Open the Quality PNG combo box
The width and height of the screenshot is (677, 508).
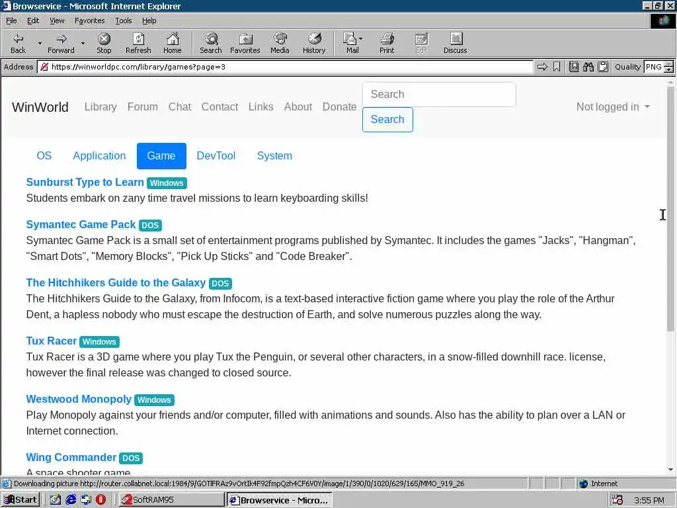pos(658,67)
